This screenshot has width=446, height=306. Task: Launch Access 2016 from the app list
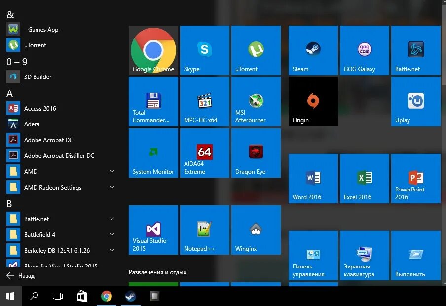(61, 109)
